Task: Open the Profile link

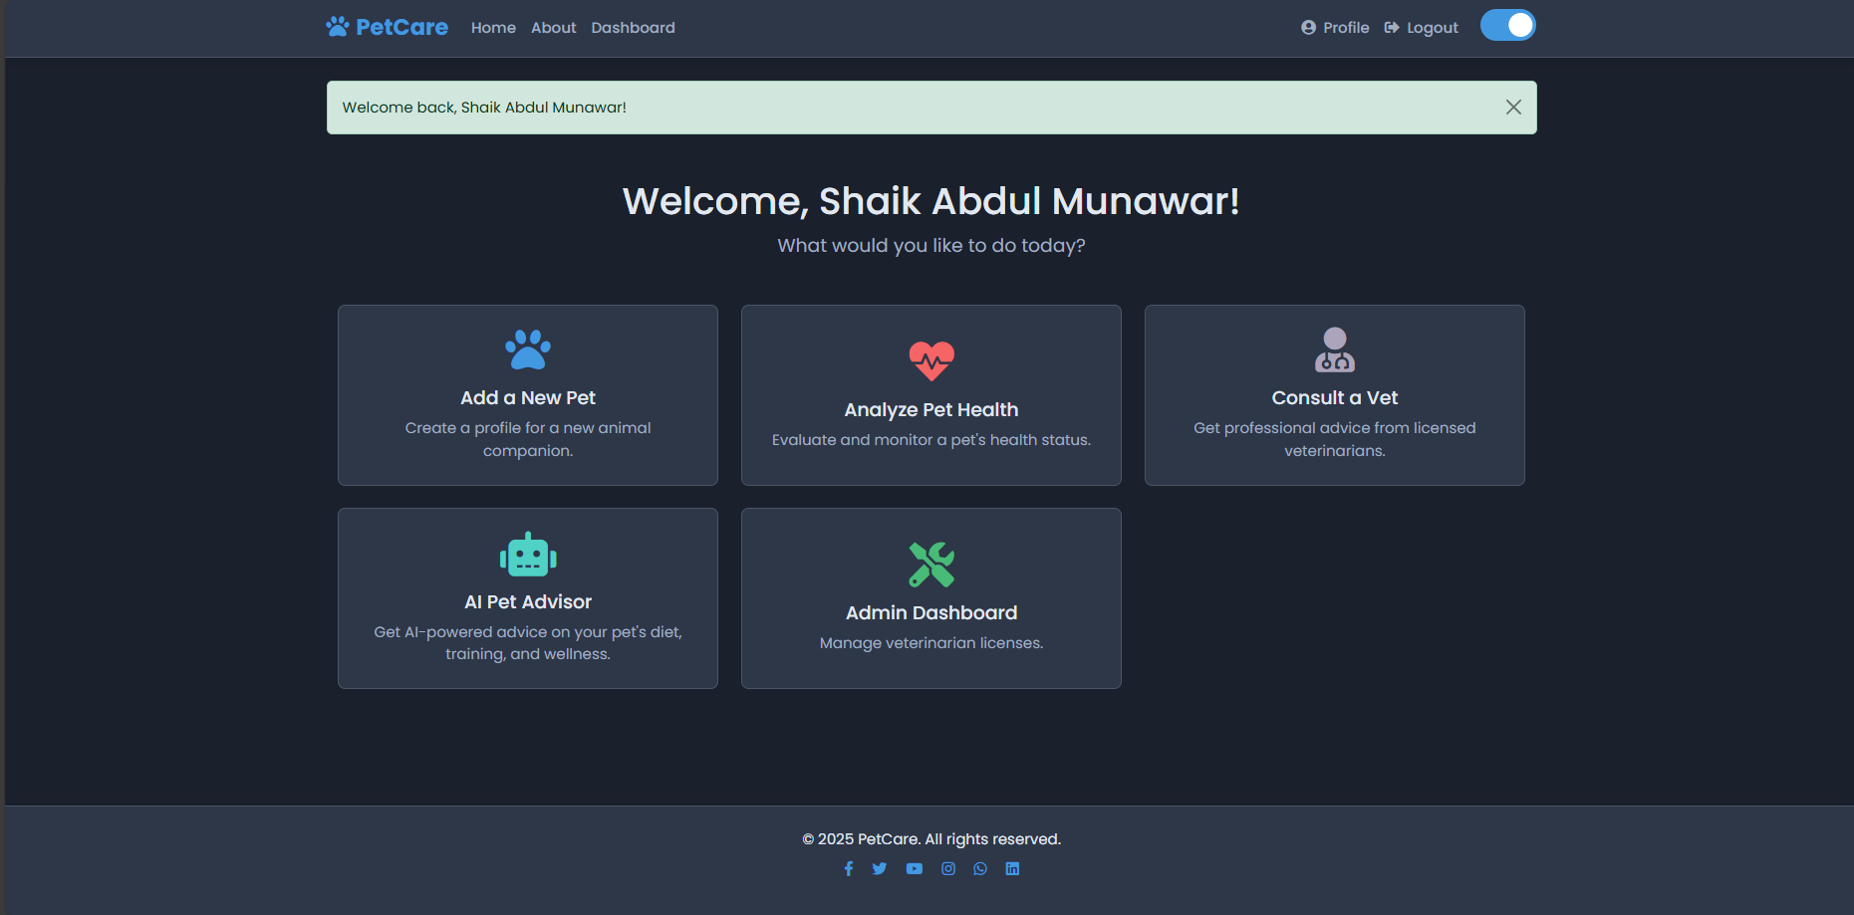Action: point(1335,28)
